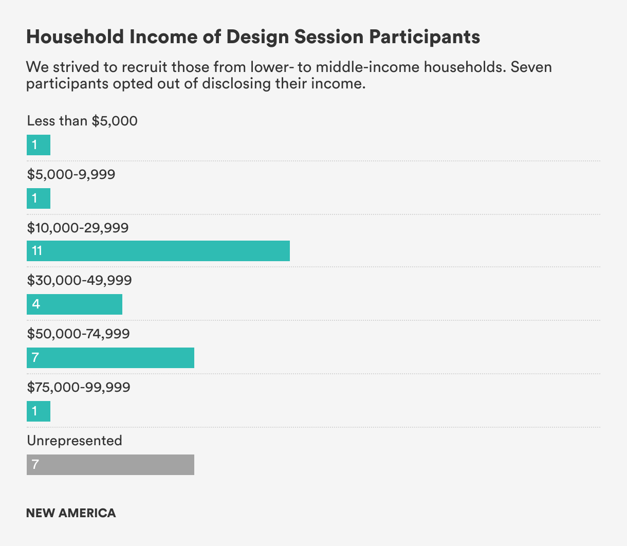Image resolution: width=627 pixels, height=546 pixels.
Task: Click the subtitle text about recruiting households
Action: point(289,75)
